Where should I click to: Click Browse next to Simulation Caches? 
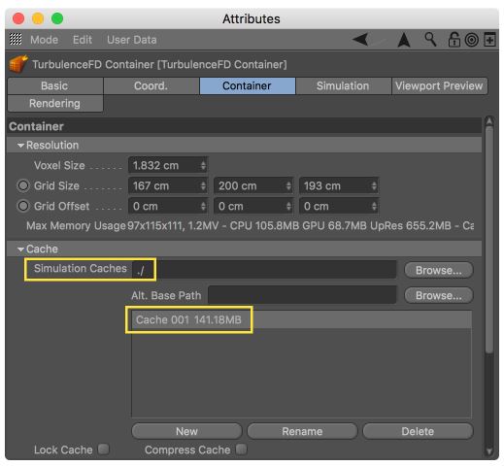click(x=439, y=270)
